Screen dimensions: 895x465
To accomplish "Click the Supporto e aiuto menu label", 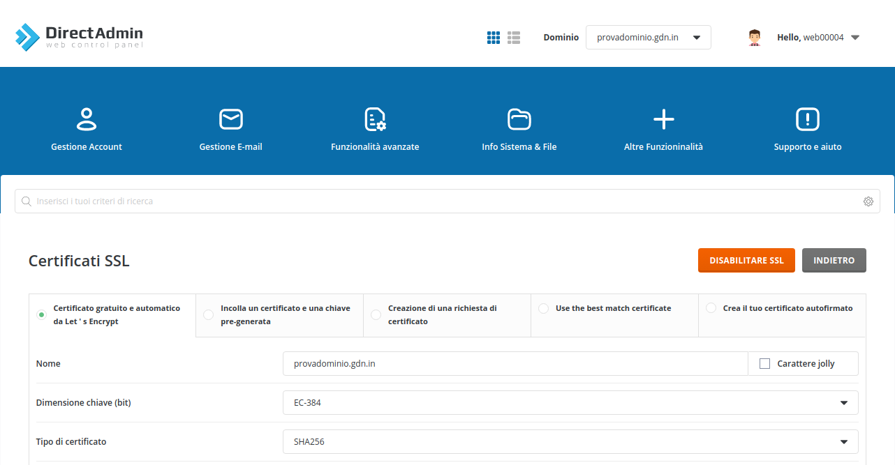I will (x=808, y=147).
